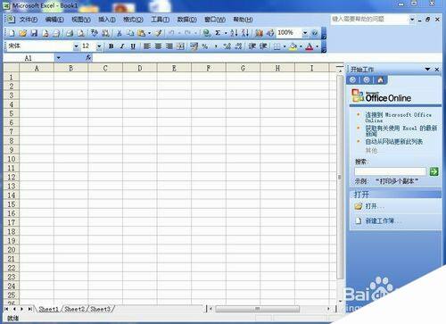The width and height of the screenshot is (446, 324).
Task: Open the Borders dropdown arrow
Action: [x=285, y=46]
